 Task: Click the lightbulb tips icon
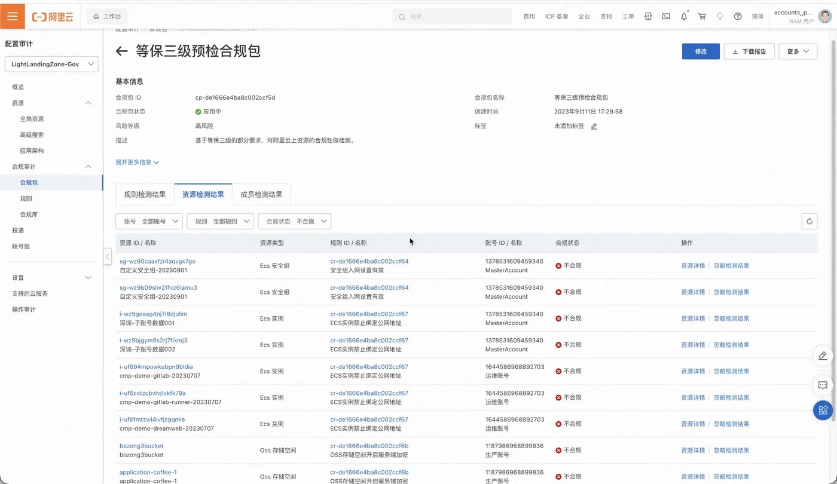pyautogui.click(x=720, y=17)
